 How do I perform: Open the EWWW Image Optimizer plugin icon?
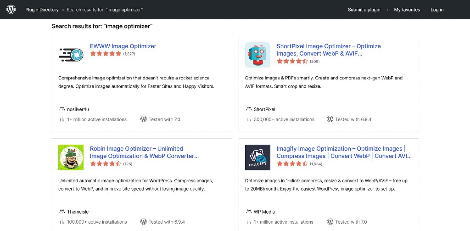click(x=71, y=55)
